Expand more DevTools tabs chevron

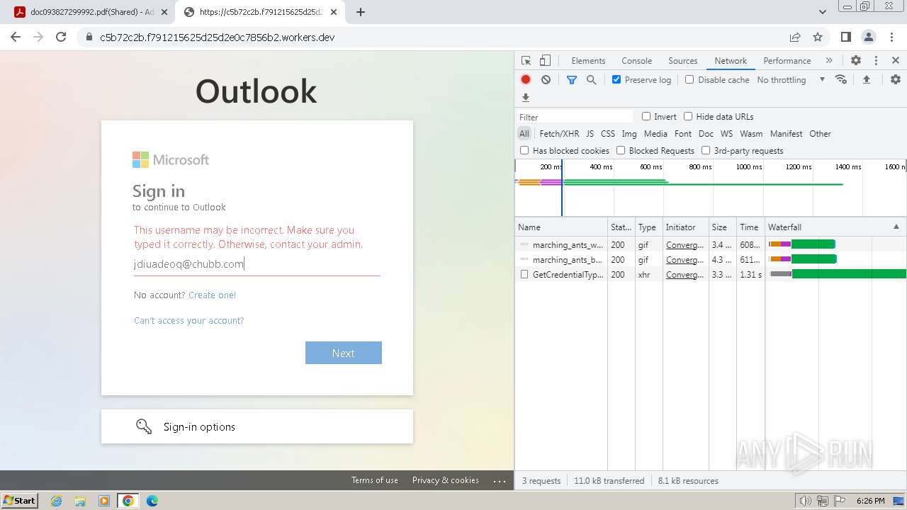click(829, 61)
